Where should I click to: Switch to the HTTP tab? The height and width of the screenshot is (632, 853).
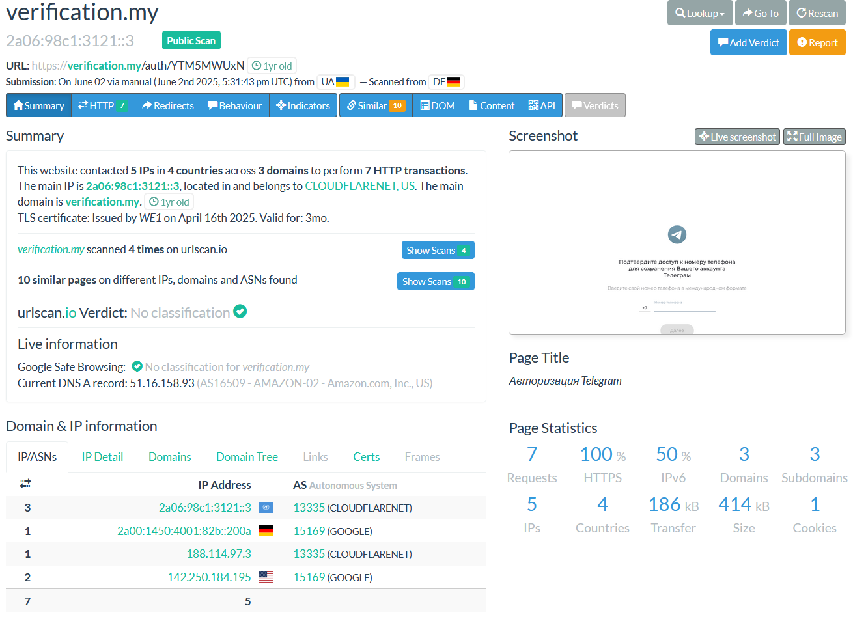tap(103, 105)
